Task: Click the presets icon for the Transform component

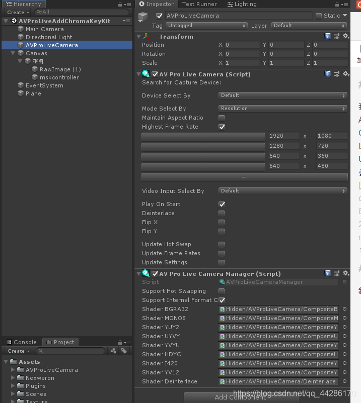Action: [x=336, y=36]
